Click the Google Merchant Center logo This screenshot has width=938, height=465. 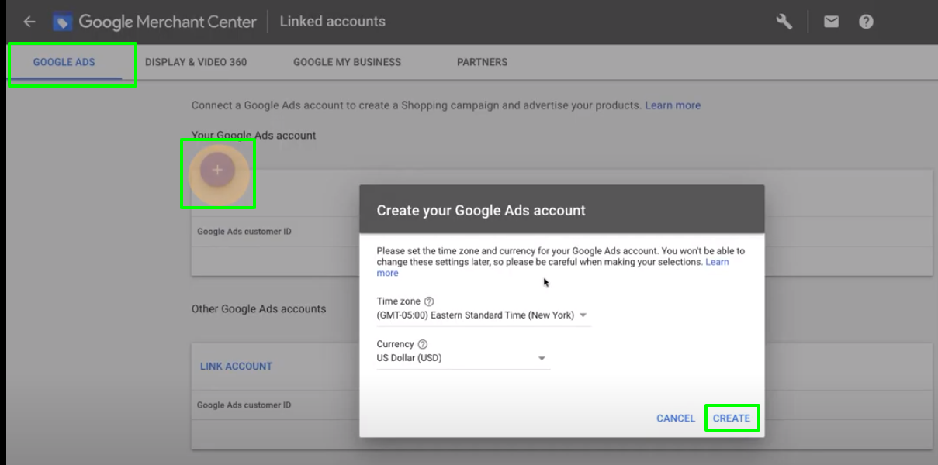point(154,22)
